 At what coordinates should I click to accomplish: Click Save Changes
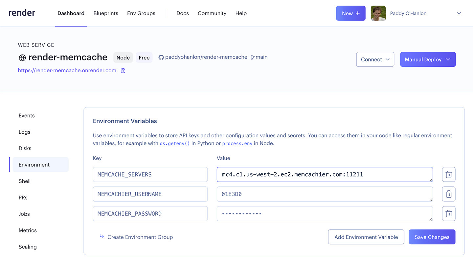[432, 237]
